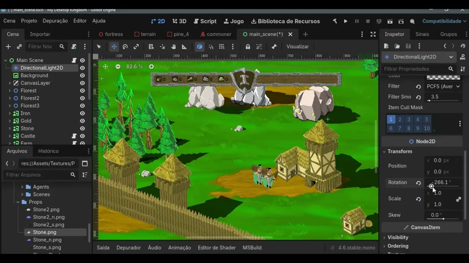Lock the selected node
Viewport: 469px width, 263px height.
click(248, 46)
